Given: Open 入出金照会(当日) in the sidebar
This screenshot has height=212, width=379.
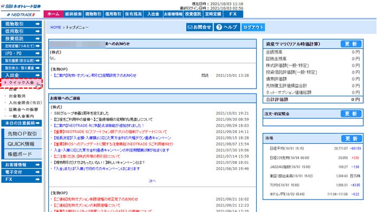Looking at the screenshot, I should [x=25, y=103].
